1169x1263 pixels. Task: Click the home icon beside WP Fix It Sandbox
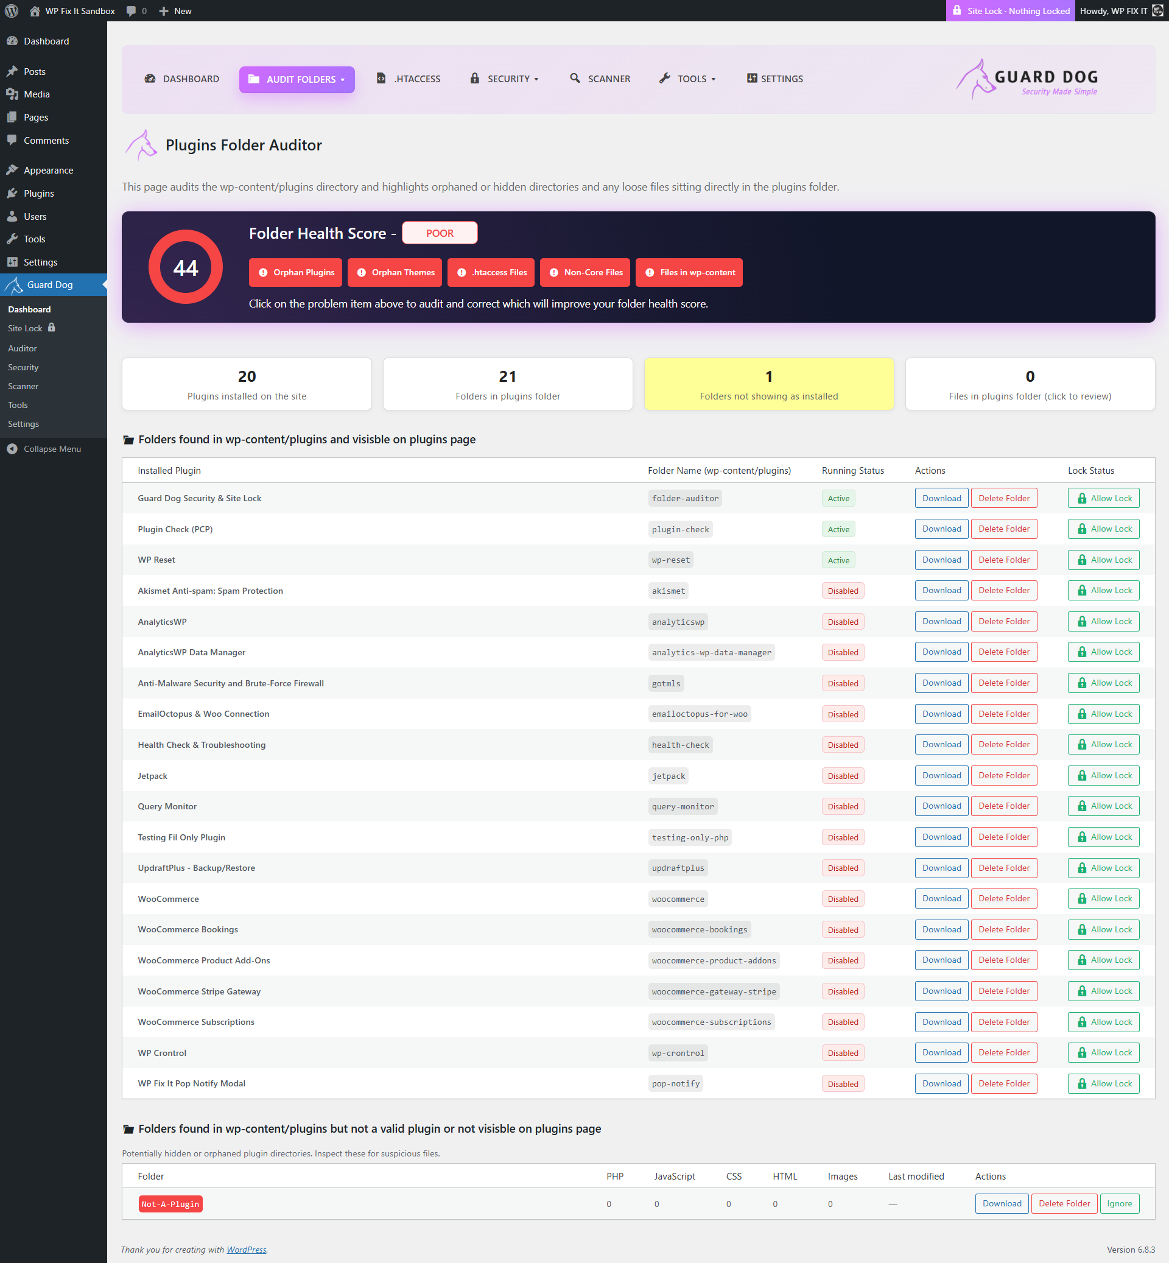34,11
